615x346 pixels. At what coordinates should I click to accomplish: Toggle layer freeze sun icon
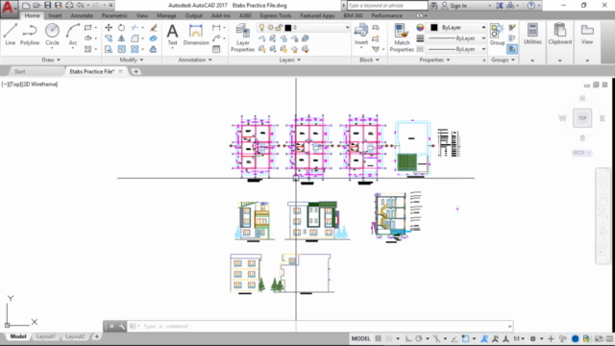[x=270, y=28]
